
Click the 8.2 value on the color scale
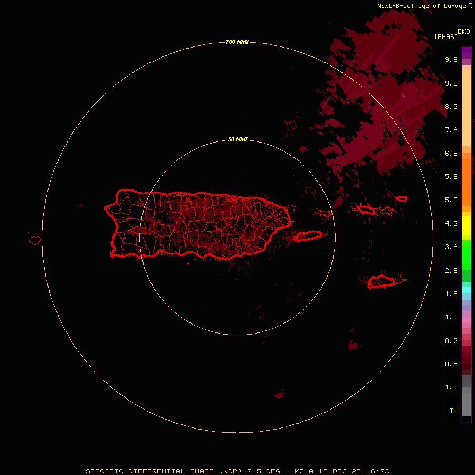pyautogui.click(x=451, y=106)
